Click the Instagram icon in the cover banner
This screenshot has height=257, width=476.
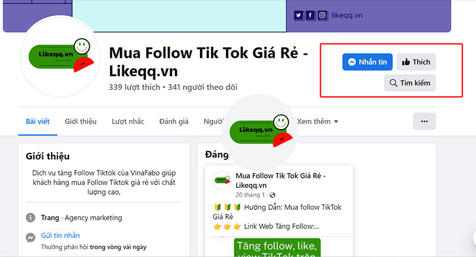323,15
